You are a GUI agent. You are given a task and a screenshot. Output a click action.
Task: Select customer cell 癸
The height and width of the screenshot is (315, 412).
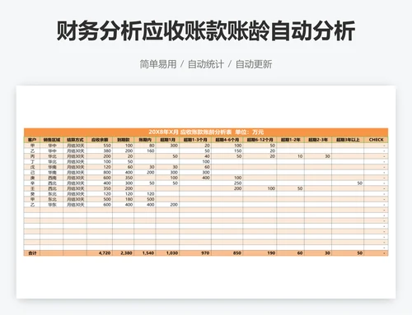(x=32, y=194)
